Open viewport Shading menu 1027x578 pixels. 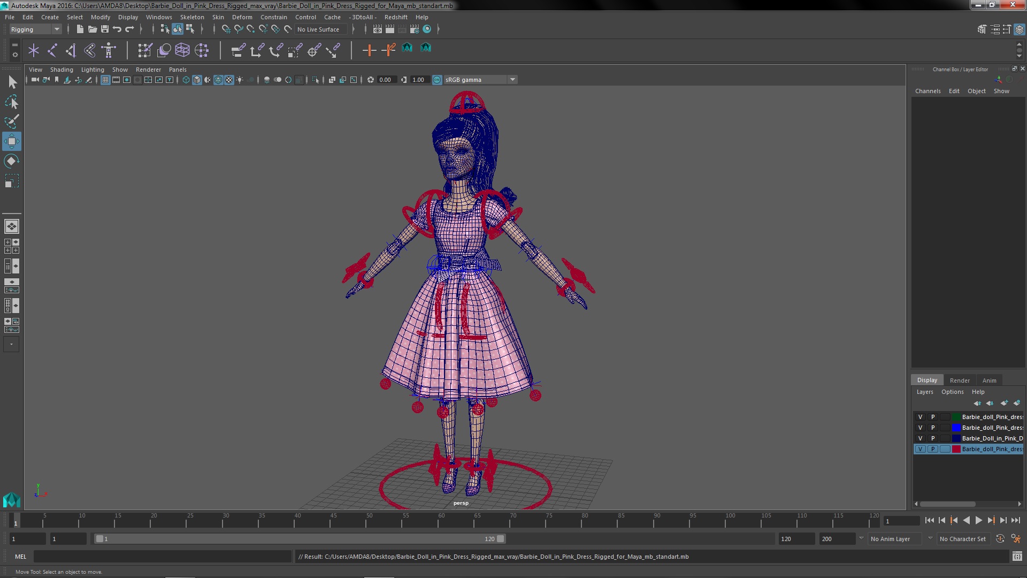62,70
